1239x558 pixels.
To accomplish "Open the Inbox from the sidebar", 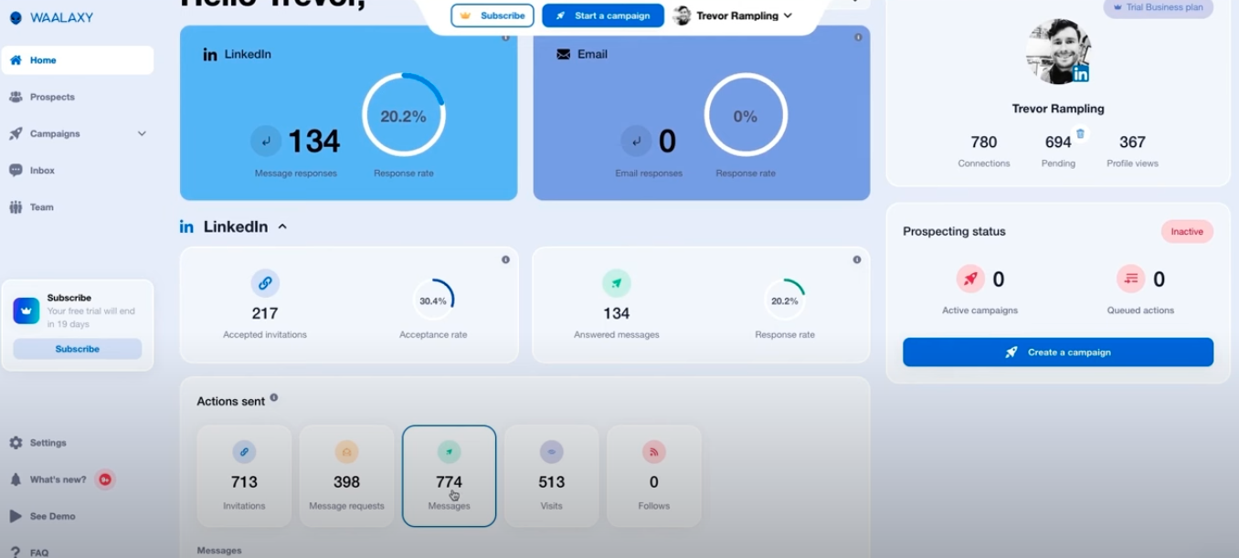I will [43, 170].
